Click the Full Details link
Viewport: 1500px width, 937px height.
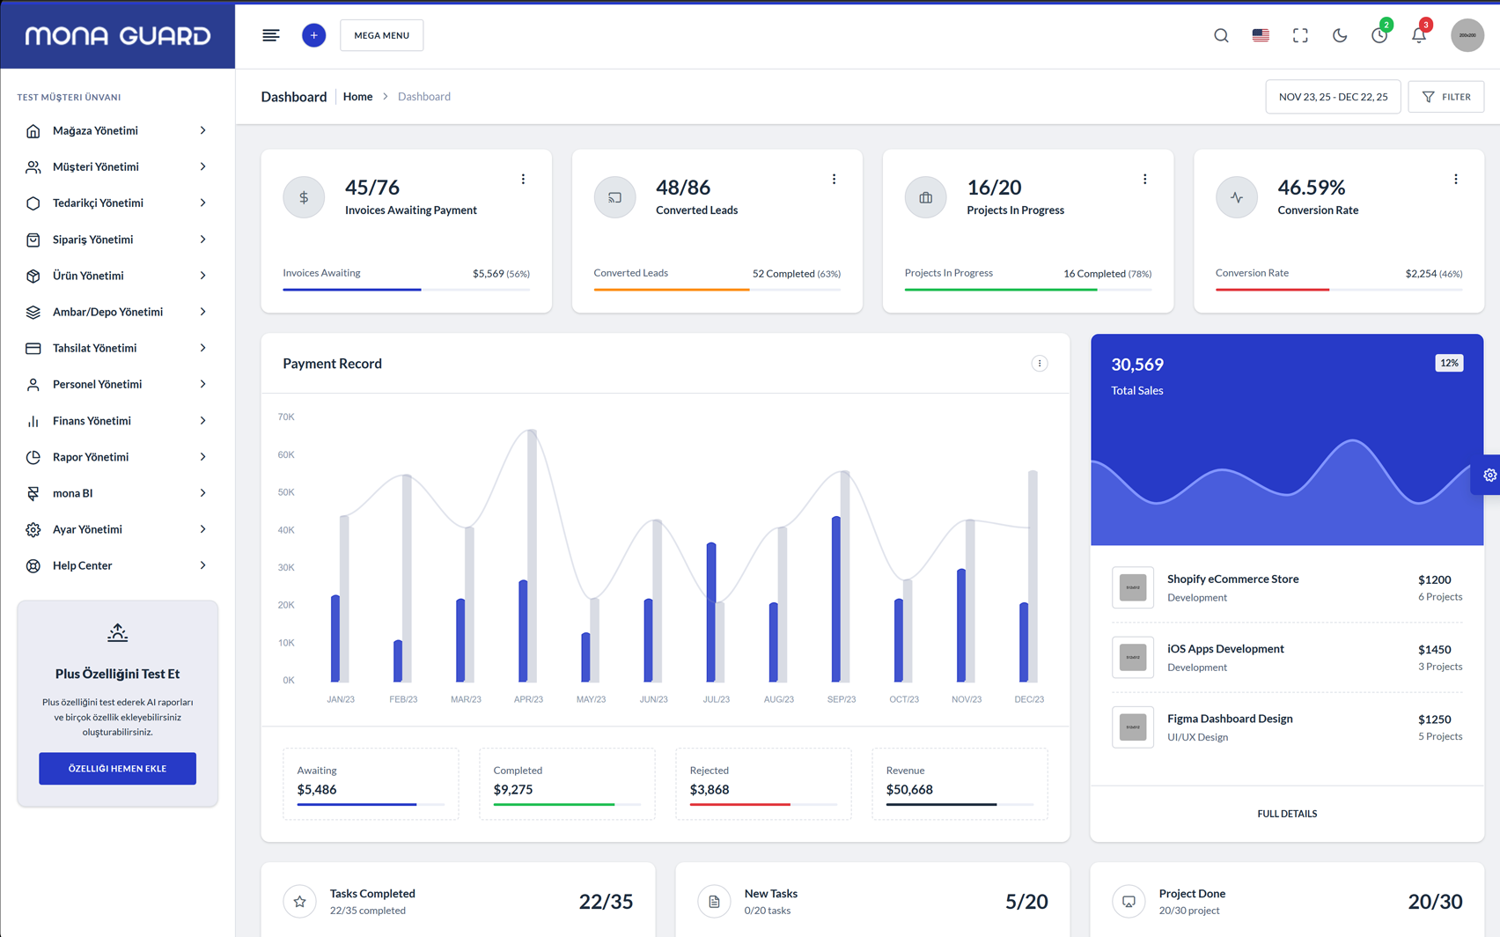[1286, 814]
